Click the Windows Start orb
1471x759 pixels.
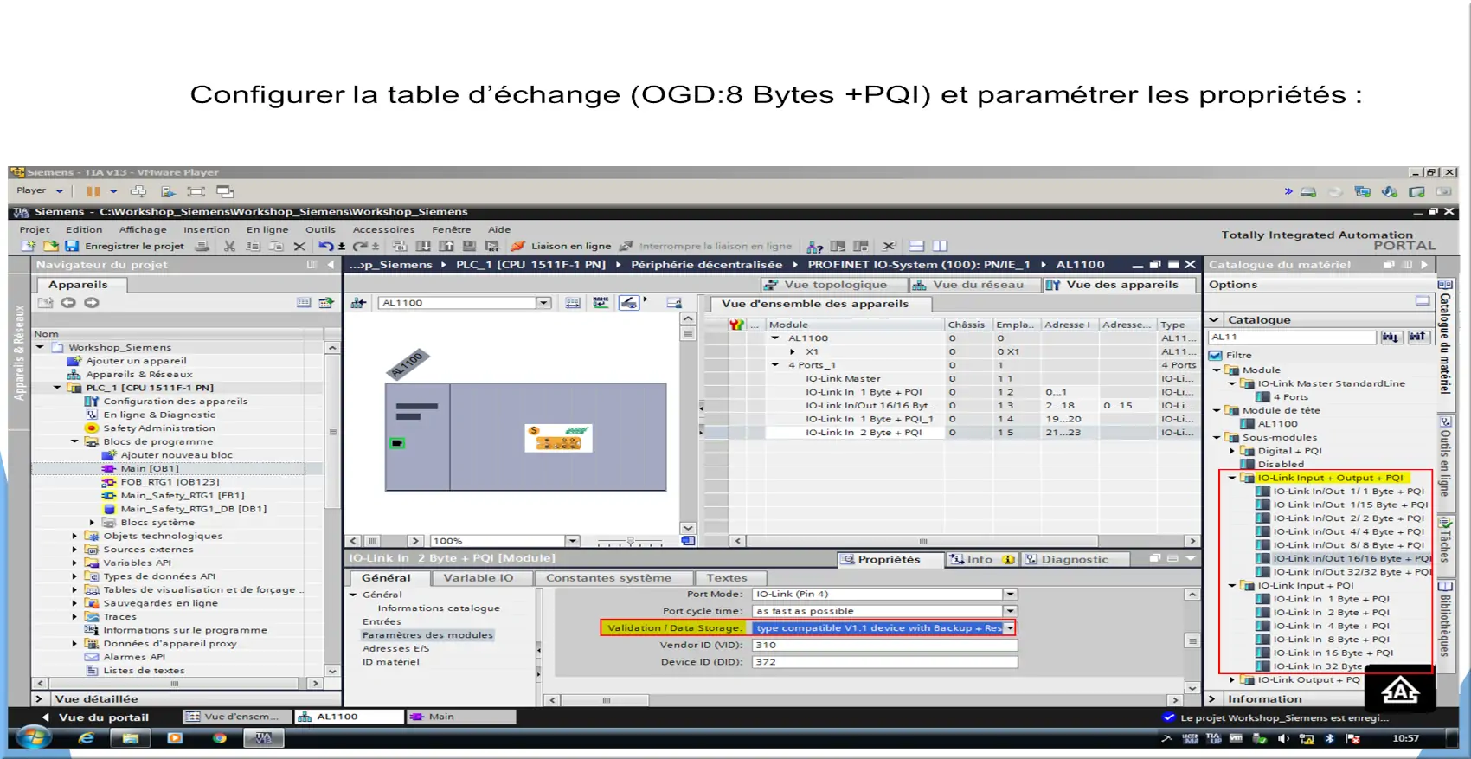point(34,738)
